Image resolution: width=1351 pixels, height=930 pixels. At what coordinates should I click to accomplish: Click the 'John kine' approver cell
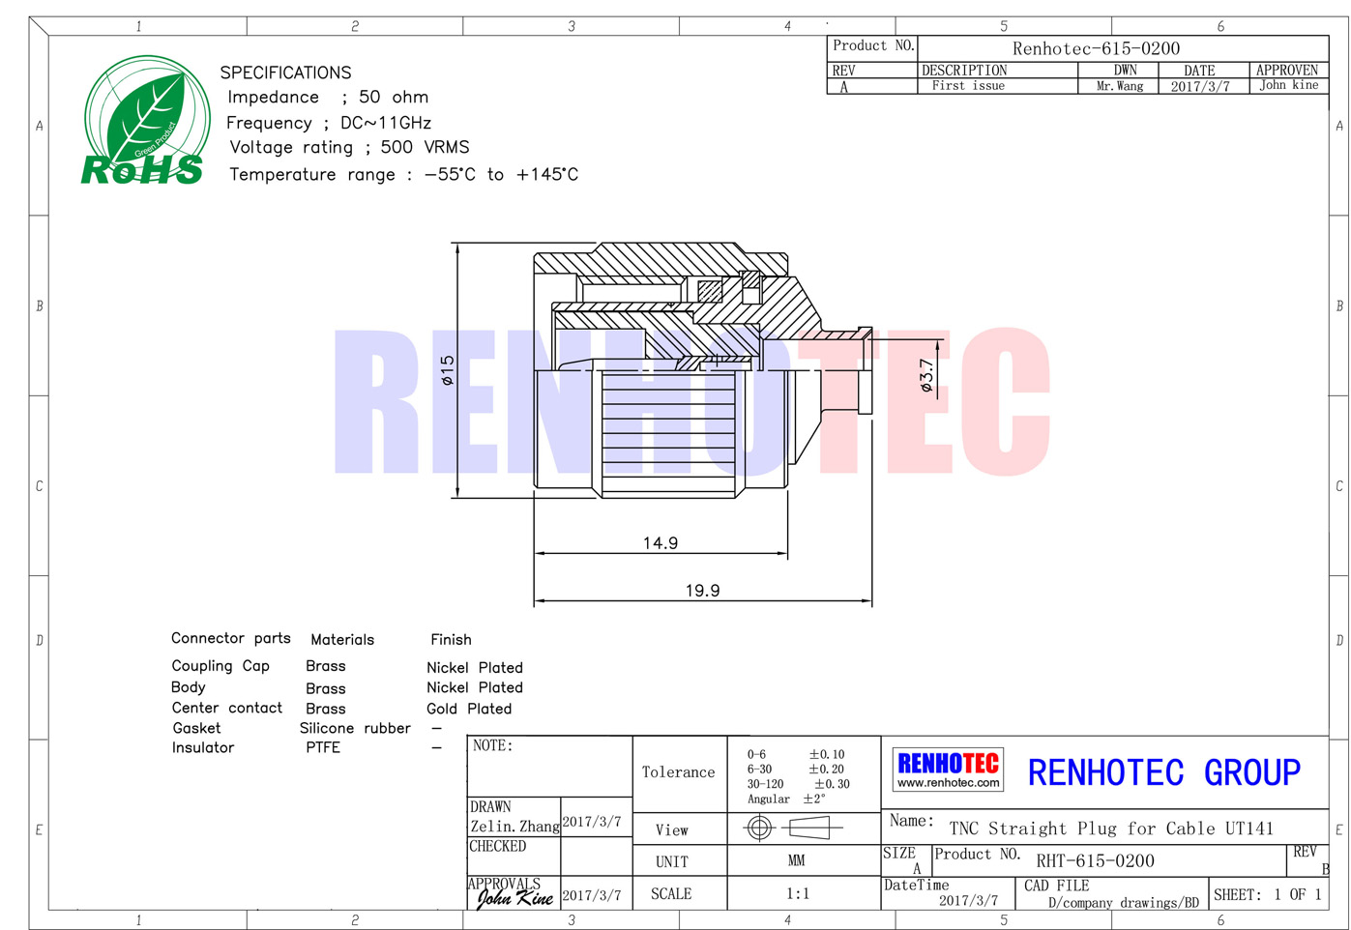click(x=1289, y=85)
